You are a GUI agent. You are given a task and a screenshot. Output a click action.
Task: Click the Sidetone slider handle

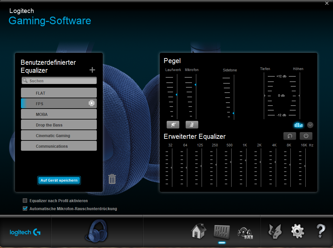click(234, 113)
